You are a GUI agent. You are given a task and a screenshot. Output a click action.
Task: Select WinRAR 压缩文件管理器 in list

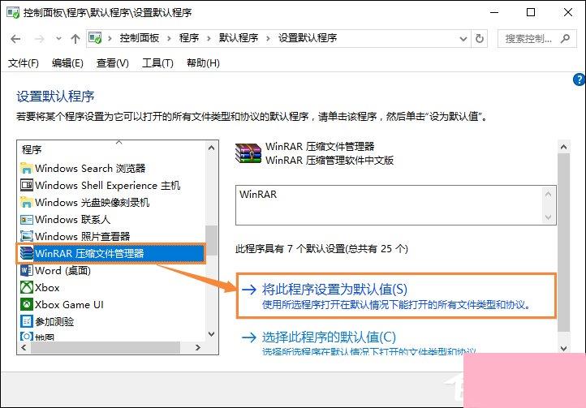coord(110,253)
